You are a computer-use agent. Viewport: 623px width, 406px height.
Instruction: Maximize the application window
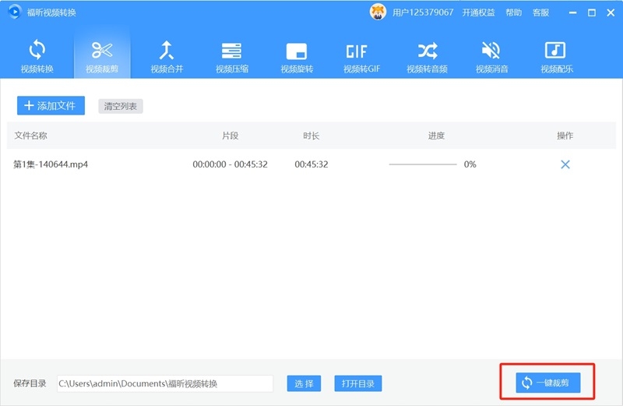pos(592,12)
